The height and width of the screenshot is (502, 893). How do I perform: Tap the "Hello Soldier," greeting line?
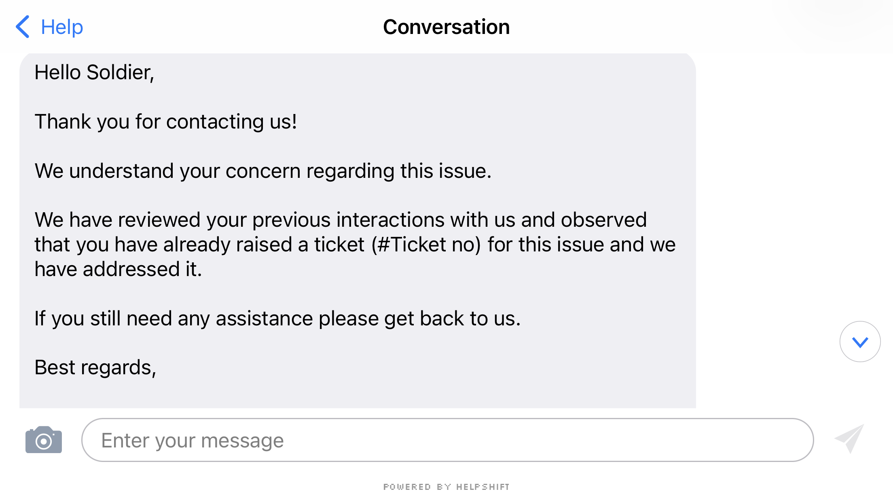coord(94,72)
